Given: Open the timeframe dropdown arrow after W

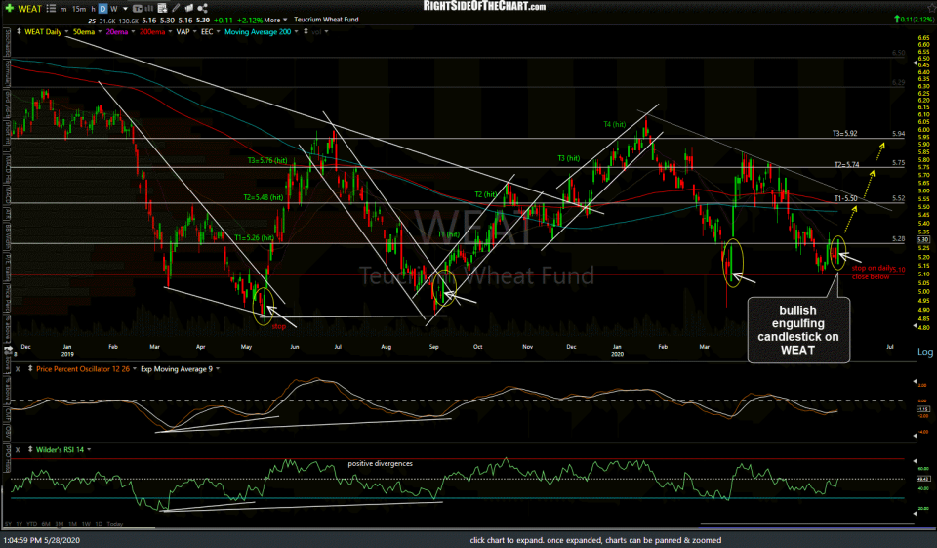Looking at the screenshot, I should [x=126, y=9].
